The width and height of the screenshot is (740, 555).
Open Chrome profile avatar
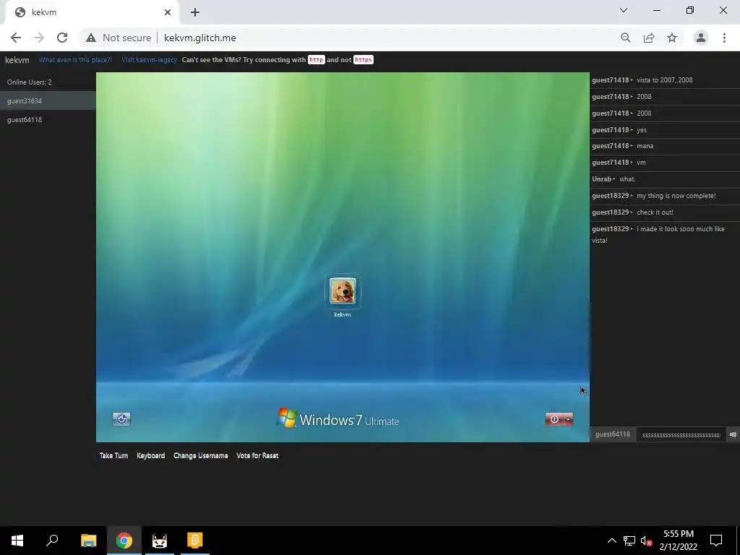[x=701, y=38]
